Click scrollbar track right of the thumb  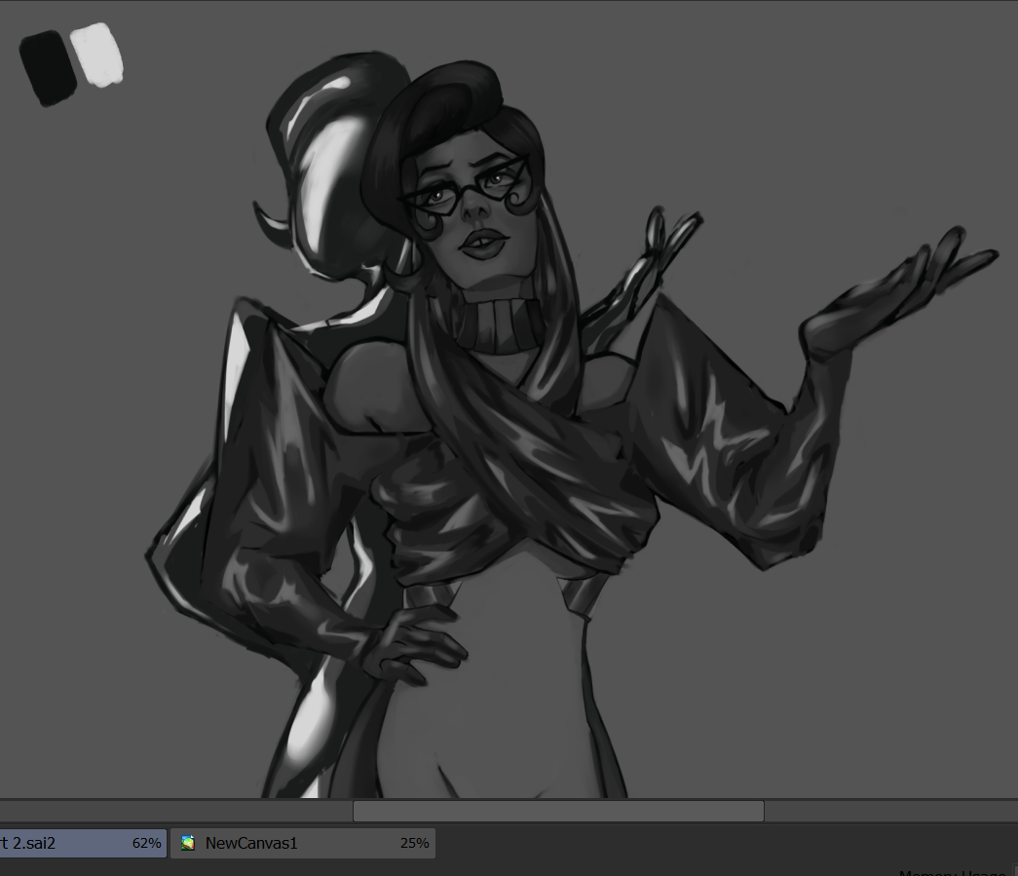tap(886, 811)
